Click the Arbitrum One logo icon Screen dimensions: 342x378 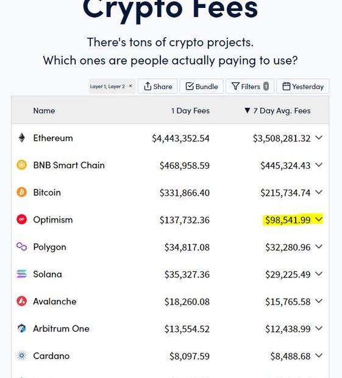click(22, 329)
